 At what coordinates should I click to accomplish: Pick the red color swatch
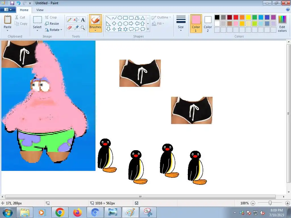(x=236, y=17)
